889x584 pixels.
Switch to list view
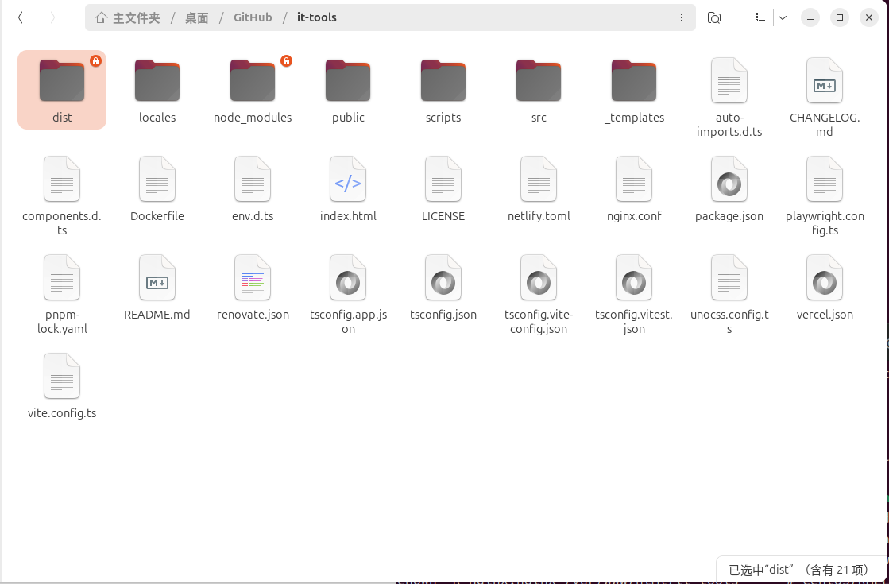760,17
